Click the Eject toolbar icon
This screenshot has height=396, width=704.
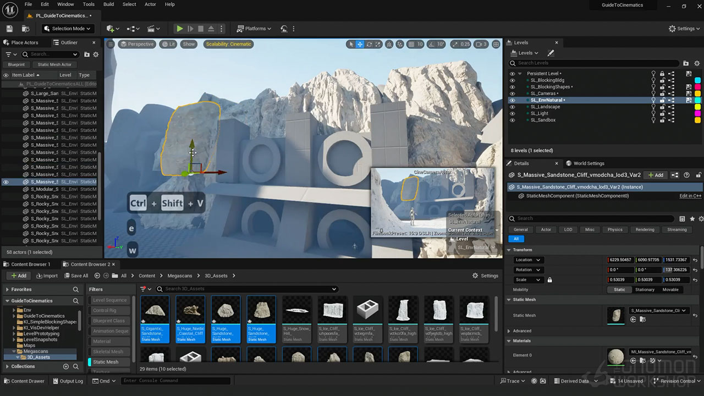point(211,29)
